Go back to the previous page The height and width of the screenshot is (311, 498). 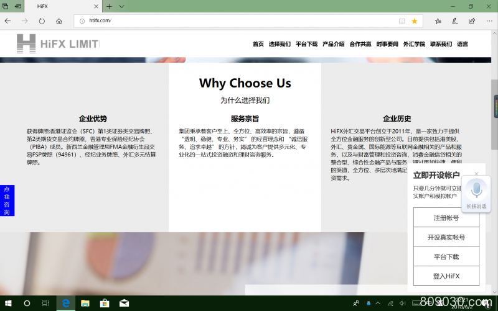click(x=7, y=21)
